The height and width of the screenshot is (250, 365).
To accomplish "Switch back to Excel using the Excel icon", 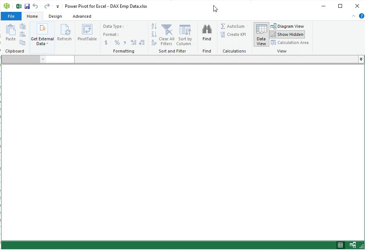I will 18,6.
